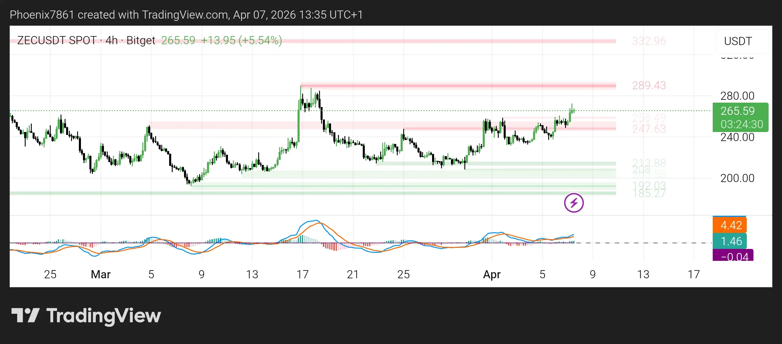The width and height of the screenshot is (782, 344).
Task: Click the purple lightning bolt icon
Action: point(574,203)
